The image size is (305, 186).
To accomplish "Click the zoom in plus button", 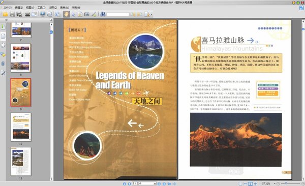I will 303,183.
